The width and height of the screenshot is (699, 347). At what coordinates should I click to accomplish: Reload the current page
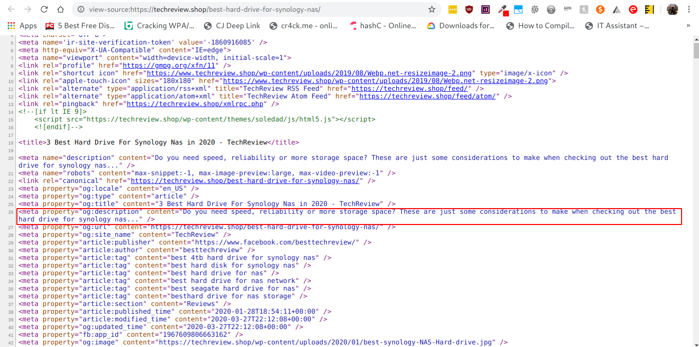44,9
